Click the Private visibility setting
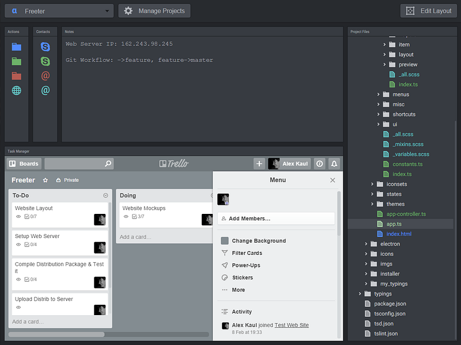Viewport: 461px width, 345px height. [x=67, y=180]
